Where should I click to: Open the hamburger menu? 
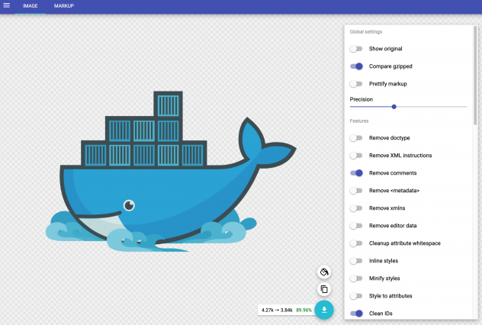pyautogui.click(x=7, y=6)
